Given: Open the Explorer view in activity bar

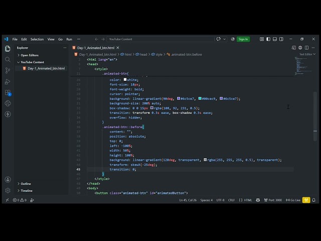Looking at the screenshot, I should coord(8,49).
